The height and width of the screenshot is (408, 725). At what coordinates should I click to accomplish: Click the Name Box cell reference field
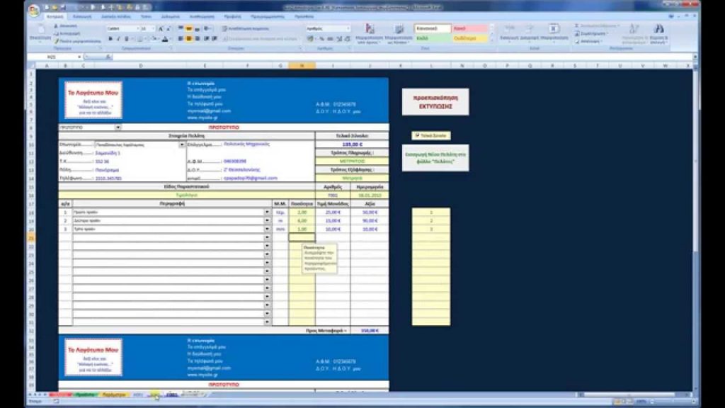[x=51, y=56]
